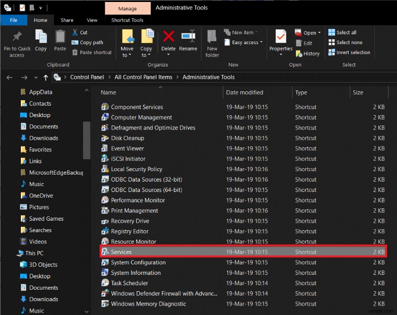
Task: Pin current folder to Quick access
Action: [16, 44]
